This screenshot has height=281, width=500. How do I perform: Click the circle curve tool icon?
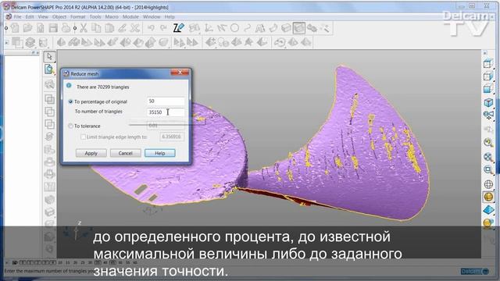(x=234, y=28)
